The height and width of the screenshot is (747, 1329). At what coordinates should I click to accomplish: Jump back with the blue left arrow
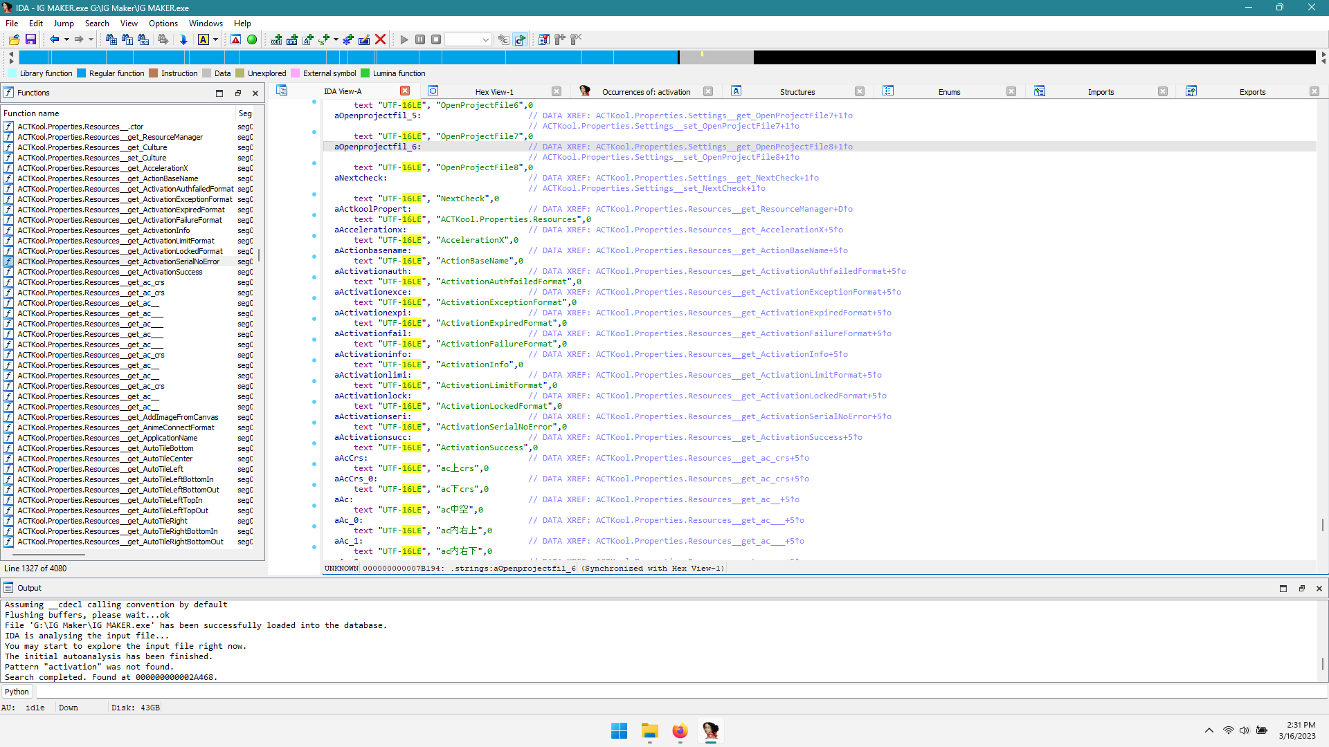pyautogui.click(x=54, y=39)
